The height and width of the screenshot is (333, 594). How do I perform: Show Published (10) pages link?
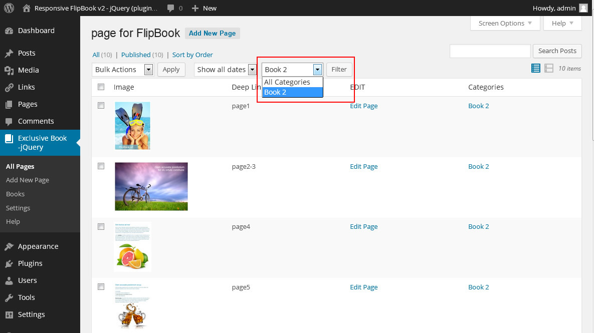(142, 55)
